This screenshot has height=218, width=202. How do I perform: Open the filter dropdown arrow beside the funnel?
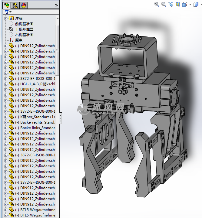pos(10,12)
